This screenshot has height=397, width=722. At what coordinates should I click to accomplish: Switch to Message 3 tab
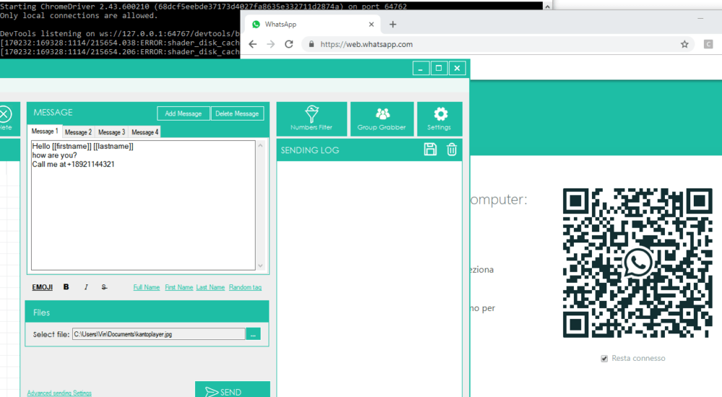pyautogui.click(x=111, y=132)
